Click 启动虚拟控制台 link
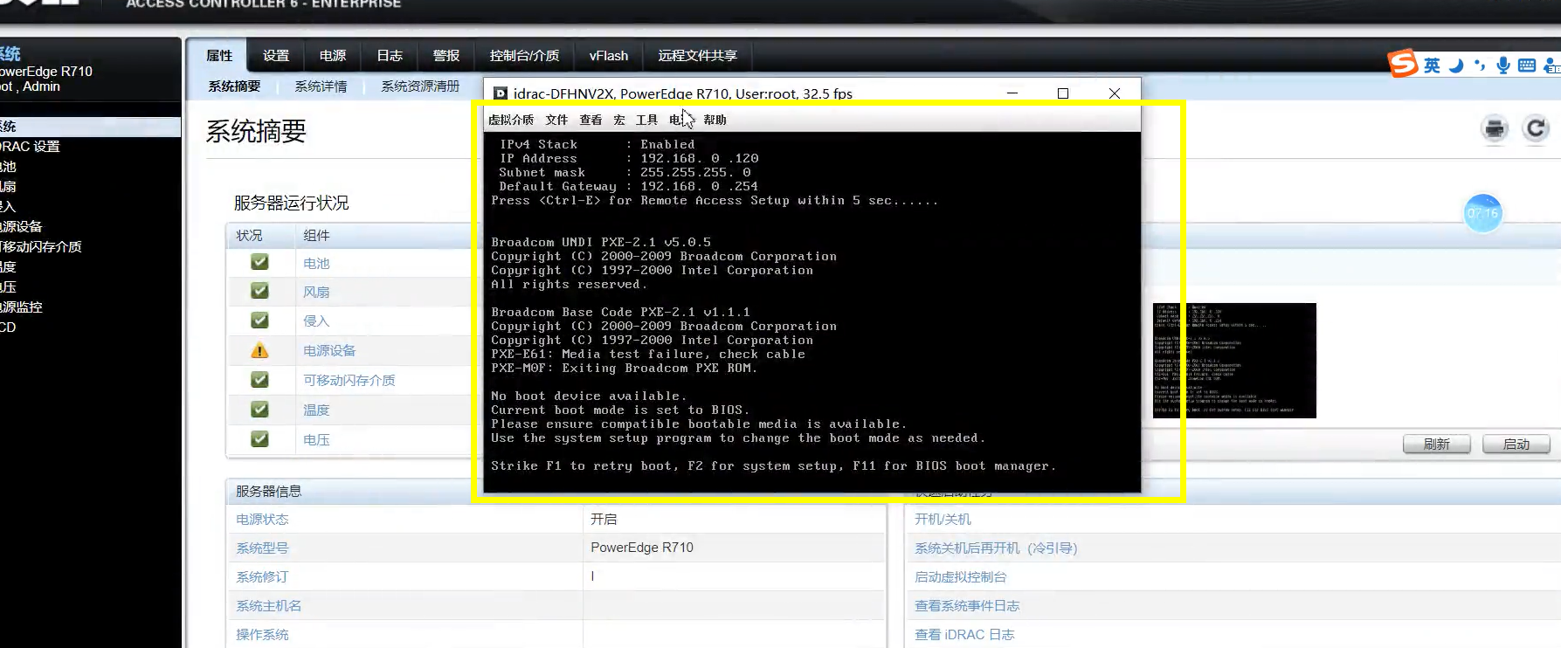 pos(961,576)
